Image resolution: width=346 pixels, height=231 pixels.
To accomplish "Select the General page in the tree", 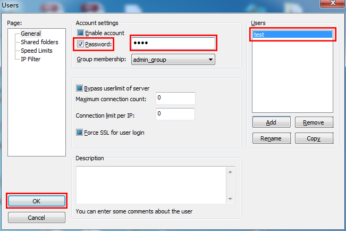I will pos(30,34).
